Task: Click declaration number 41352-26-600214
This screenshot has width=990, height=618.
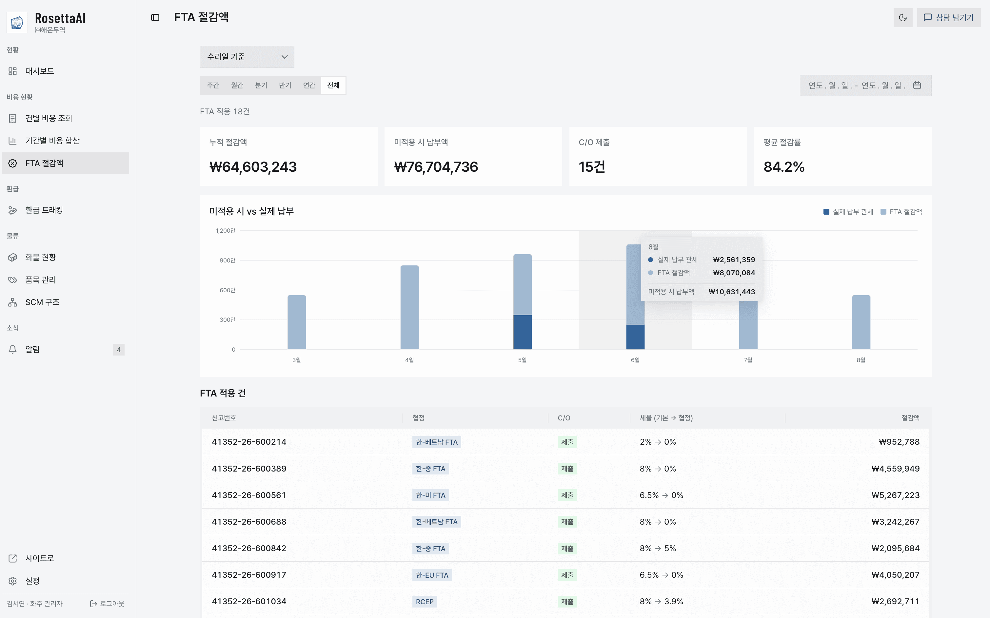Action: coord(249,442)
